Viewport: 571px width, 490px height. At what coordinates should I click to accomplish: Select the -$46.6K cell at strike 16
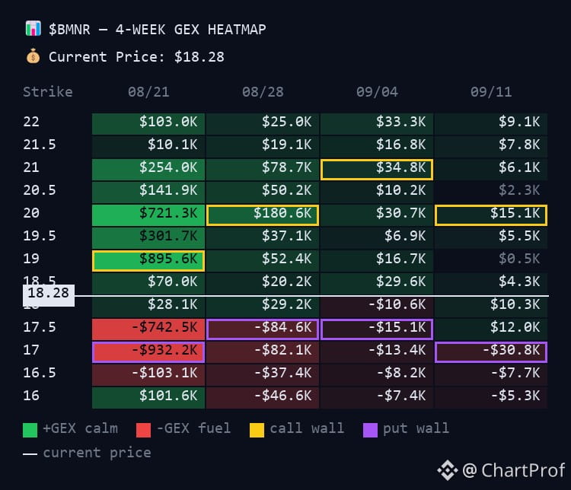[x=263, y=398]
